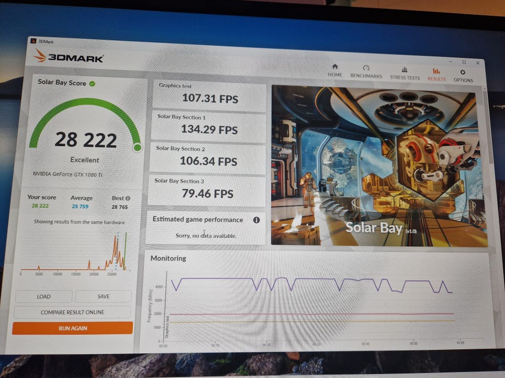Click info icon next to Best score

pos(128,198)
